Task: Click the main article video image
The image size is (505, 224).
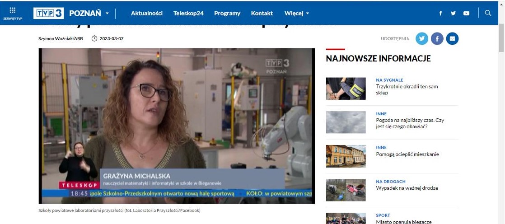Action: point(177,126)
